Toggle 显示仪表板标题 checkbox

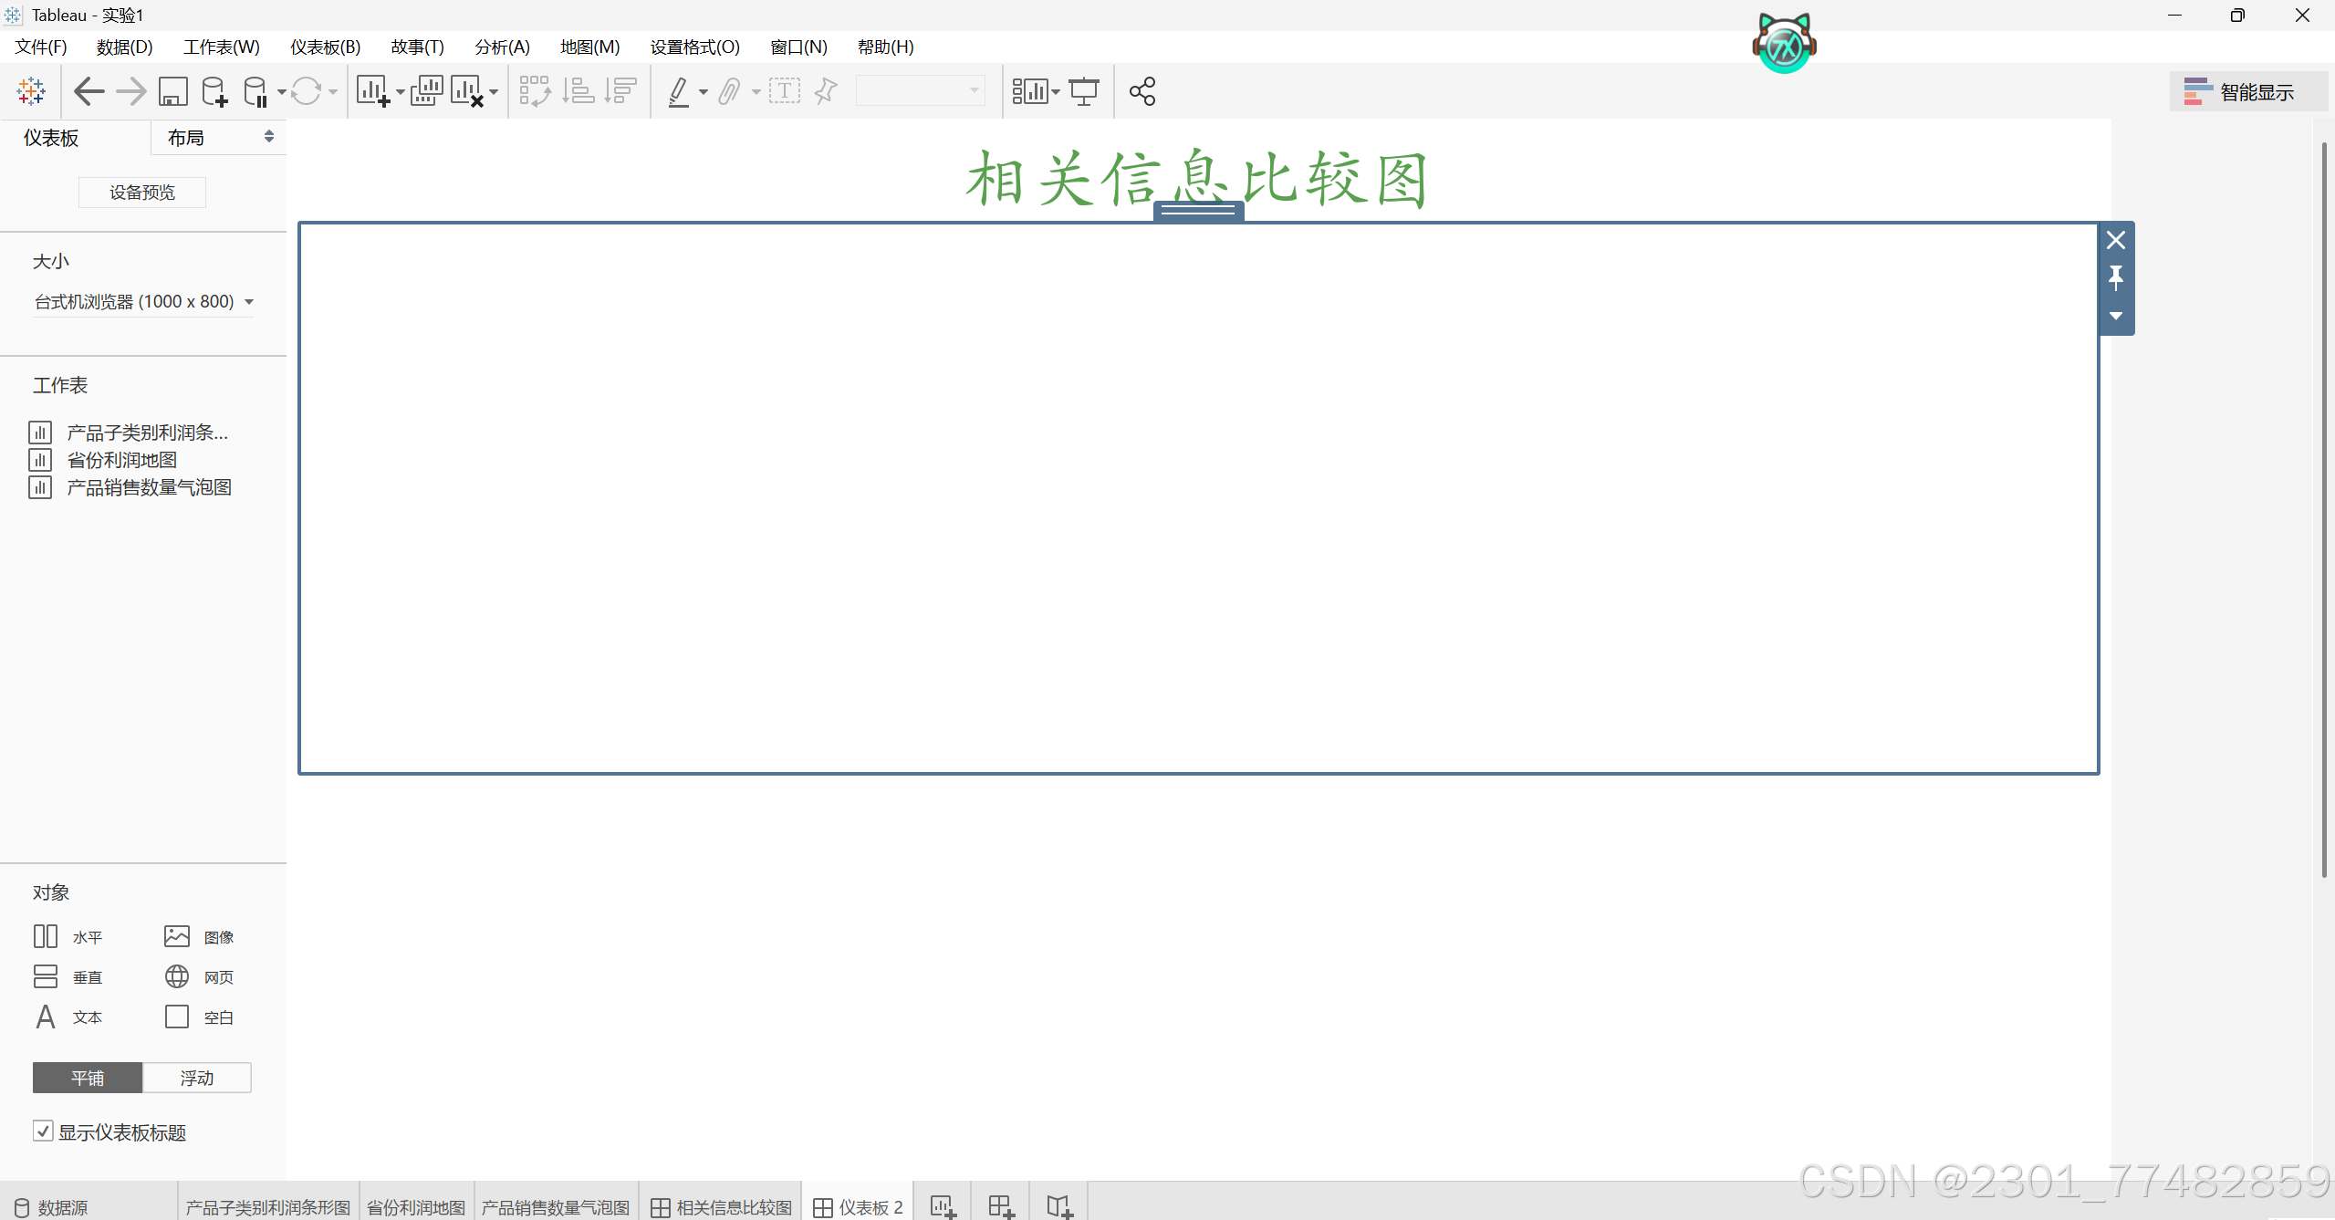[x=43, y=1131]
